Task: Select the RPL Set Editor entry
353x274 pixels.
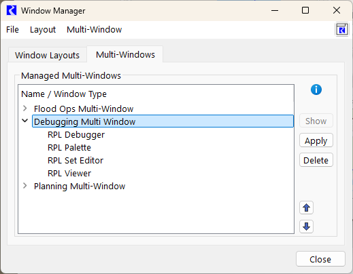Action: [75, 161]
